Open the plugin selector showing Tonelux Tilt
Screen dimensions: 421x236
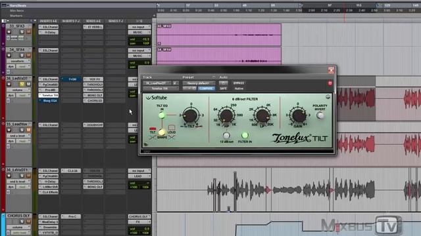coord(161,88)
